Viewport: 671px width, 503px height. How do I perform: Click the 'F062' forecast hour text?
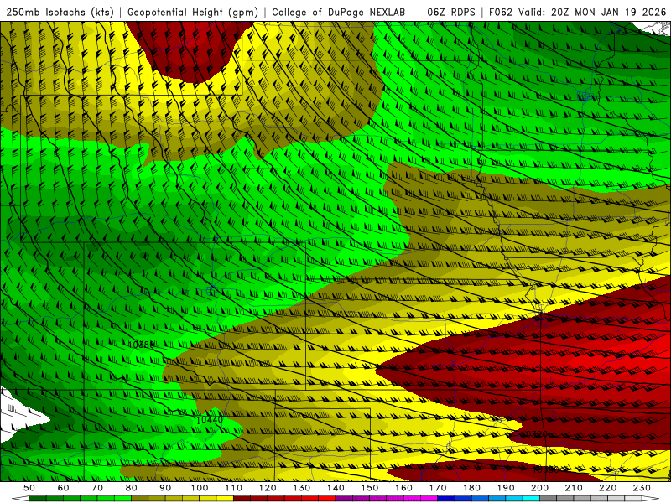coord(501,12)
